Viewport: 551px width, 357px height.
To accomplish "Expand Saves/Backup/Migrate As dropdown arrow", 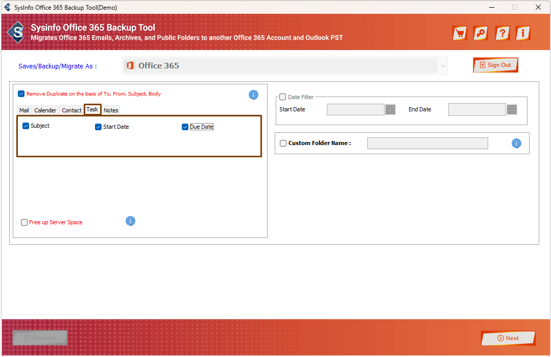I will (x=443, y=66).
